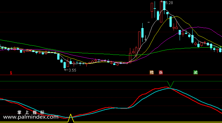
Task: Select the red S marker icon
Action: click(x=11, y=73)
